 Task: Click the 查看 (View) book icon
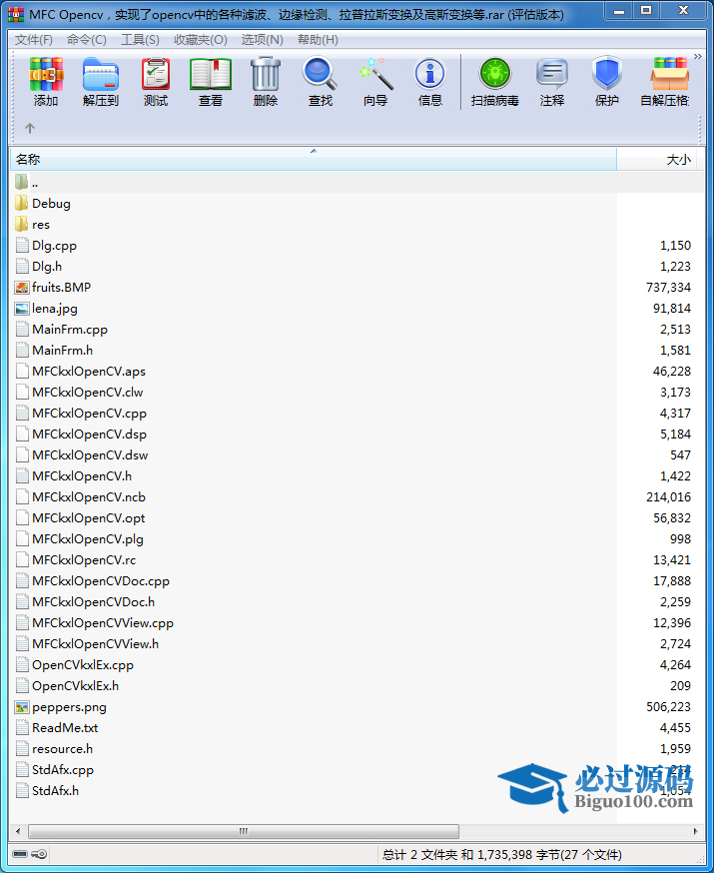211,74
